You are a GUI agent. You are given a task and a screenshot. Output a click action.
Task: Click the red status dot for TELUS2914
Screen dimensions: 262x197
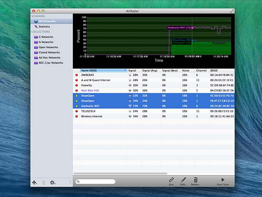tap(77, 111)
